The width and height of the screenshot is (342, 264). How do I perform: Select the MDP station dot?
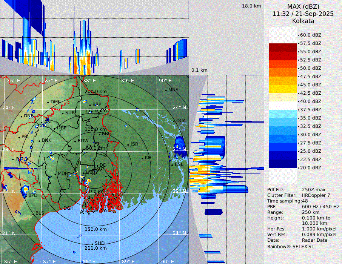tap(55, 174)
